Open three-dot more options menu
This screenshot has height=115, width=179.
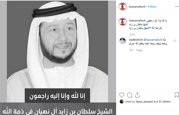(x=177, y=7)
